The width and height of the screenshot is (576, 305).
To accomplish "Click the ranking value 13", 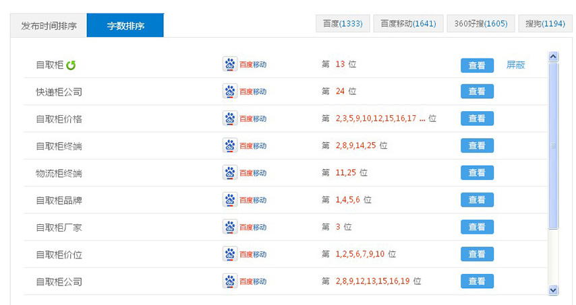I will tap(340, 64).
